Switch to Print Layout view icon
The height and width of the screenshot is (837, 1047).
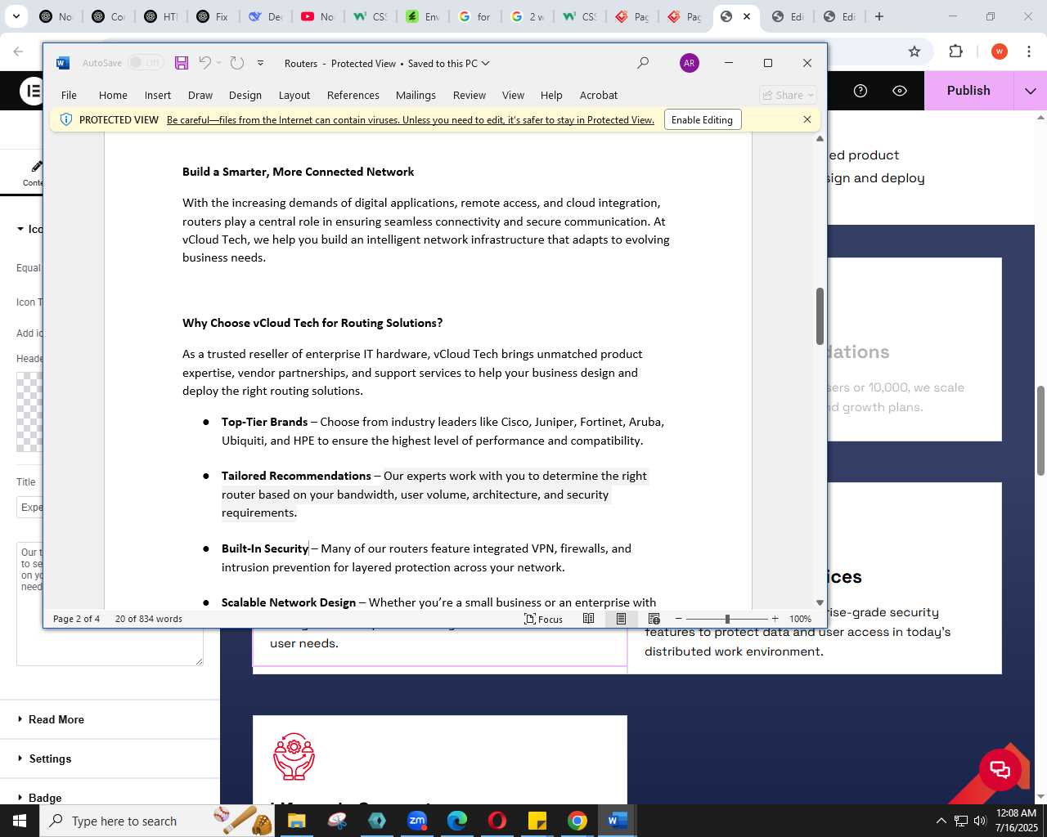(621, 619)
